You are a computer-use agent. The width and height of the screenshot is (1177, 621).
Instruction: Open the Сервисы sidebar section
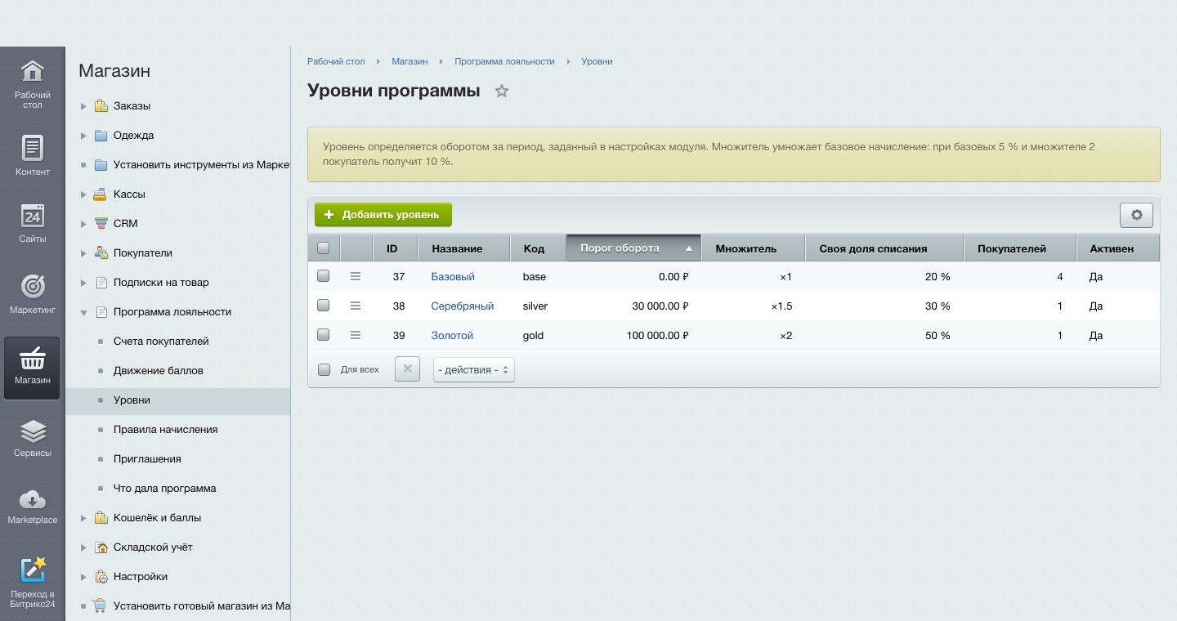(x=32, y=437)
